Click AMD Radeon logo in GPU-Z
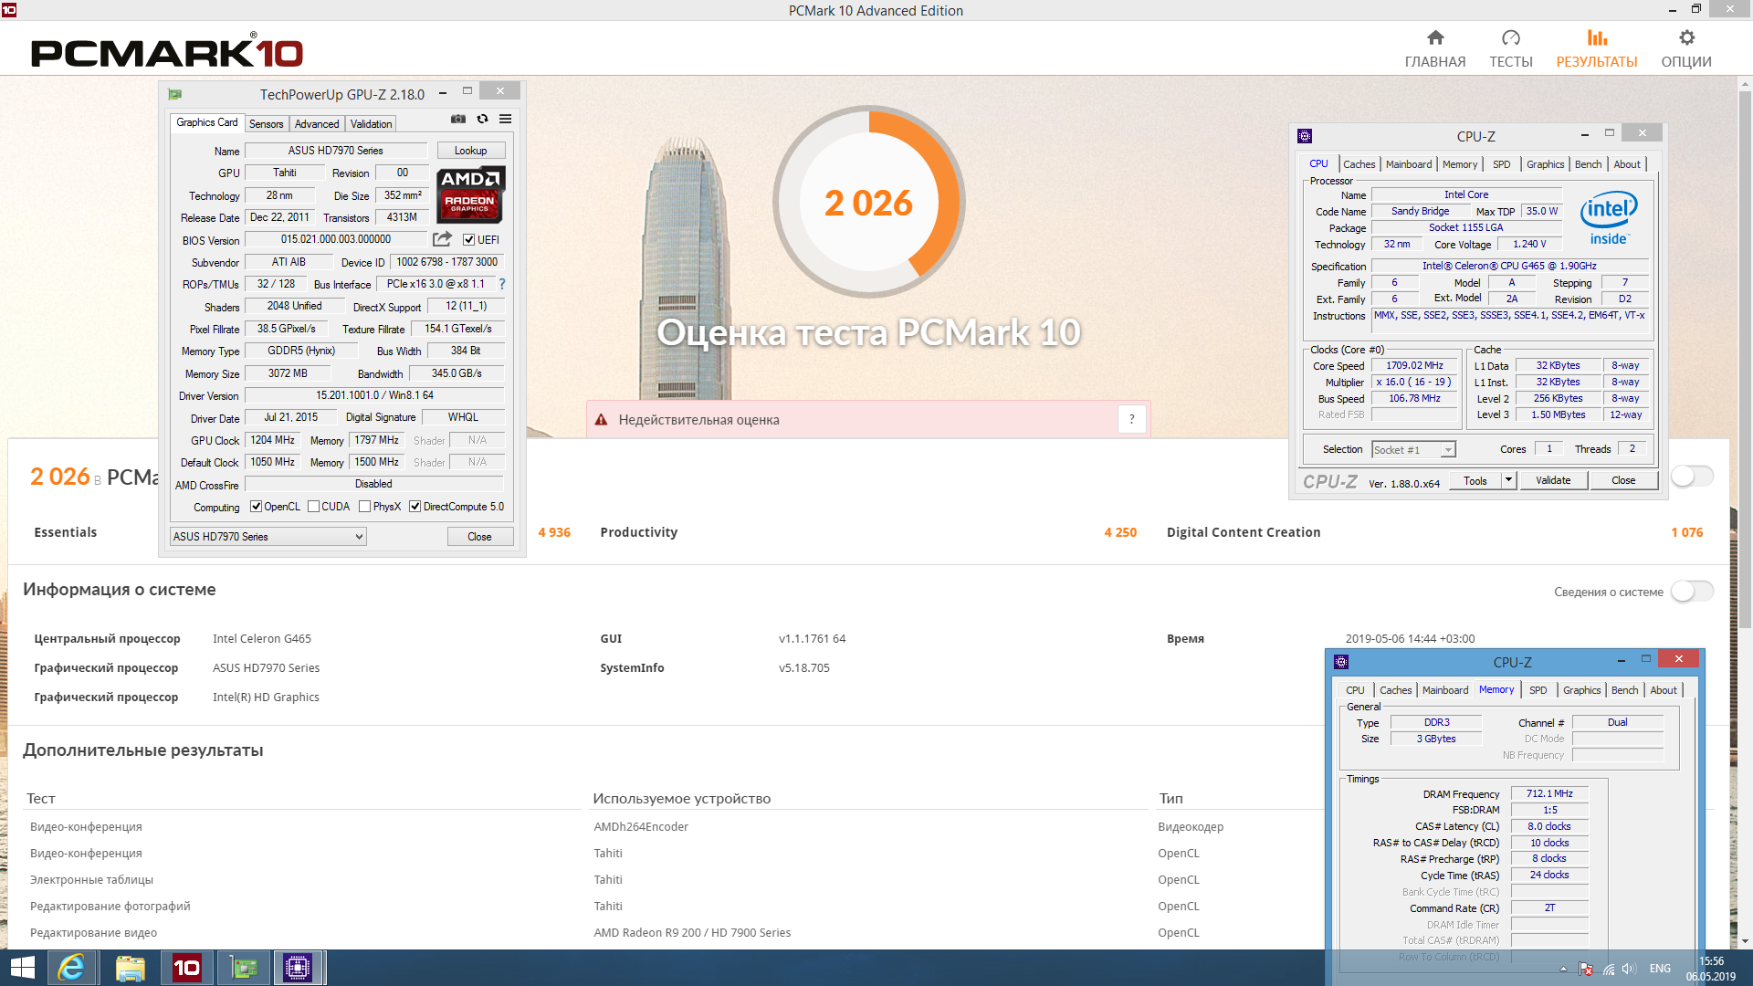The height and width of the screenshot is (986, 1753). tap(470, 194)
